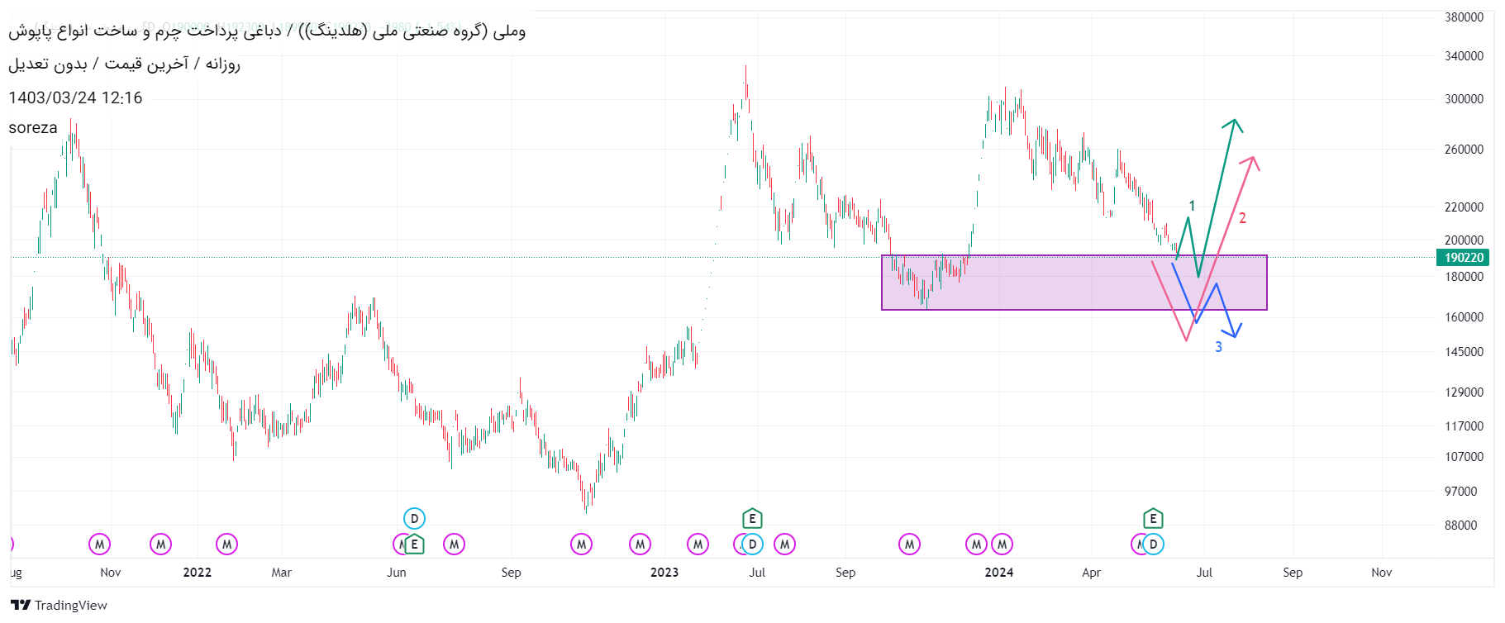The image size is (1505, 623).
Task: Click the dividend D marker above Jul 2023
Action: pos(752,544)
